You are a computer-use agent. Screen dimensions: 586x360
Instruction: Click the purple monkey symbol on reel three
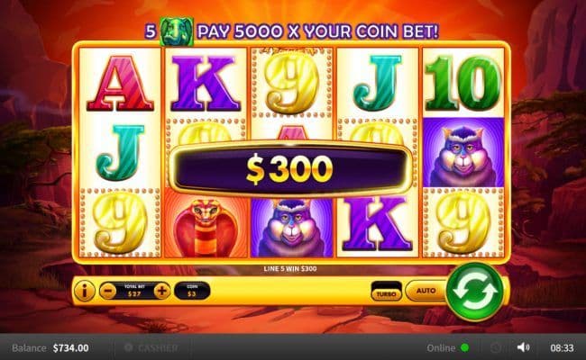point(292,227)
